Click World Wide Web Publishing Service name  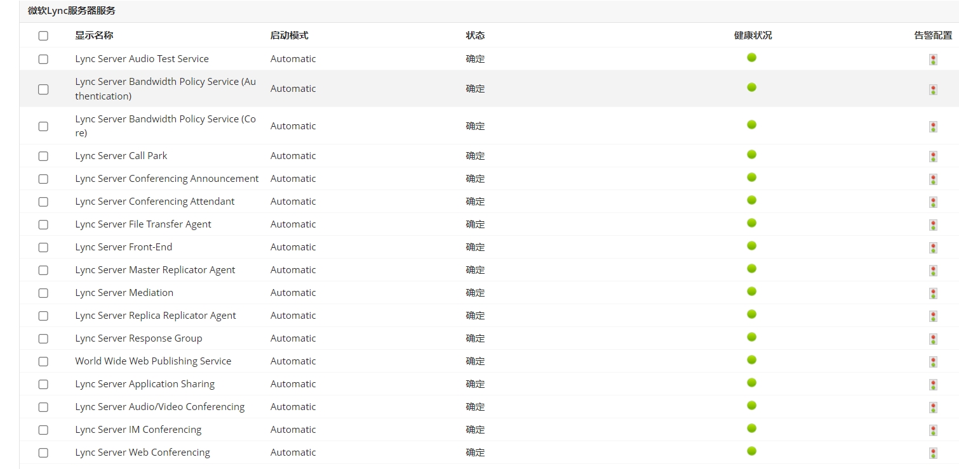pos(153,361)
